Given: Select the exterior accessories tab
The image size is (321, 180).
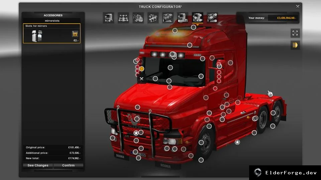Looking at the screenshot, I should [198, 18].
